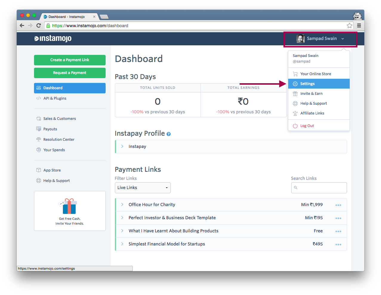Open more options for Simplest Financial Model
381x295 pixels.
click(338, 245)
